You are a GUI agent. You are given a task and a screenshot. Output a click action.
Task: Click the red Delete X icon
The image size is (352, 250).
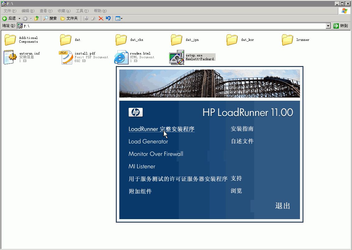pyautogui.click(x=101, y=18)
